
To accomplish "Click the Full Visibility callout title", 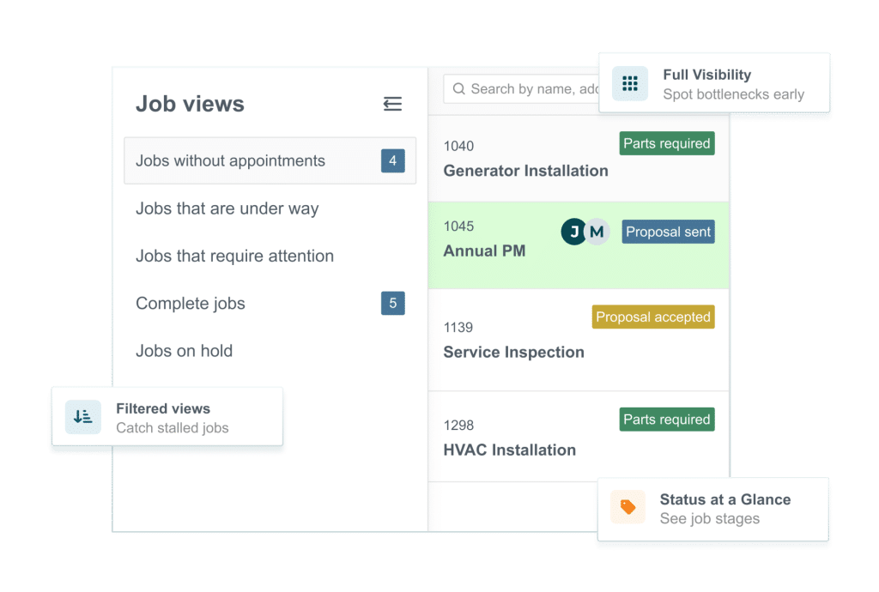I will [707, 75].
